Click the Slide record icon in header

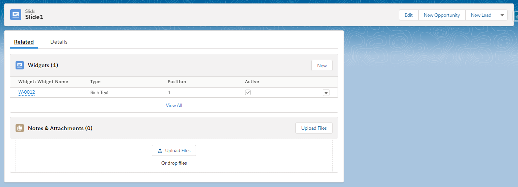[16, 15]
